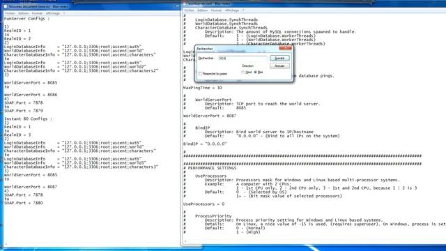The width and height of the screenshot is (446, 251).
Task: Close the Rechercher dialog with its X button
Action: [286, 48]
